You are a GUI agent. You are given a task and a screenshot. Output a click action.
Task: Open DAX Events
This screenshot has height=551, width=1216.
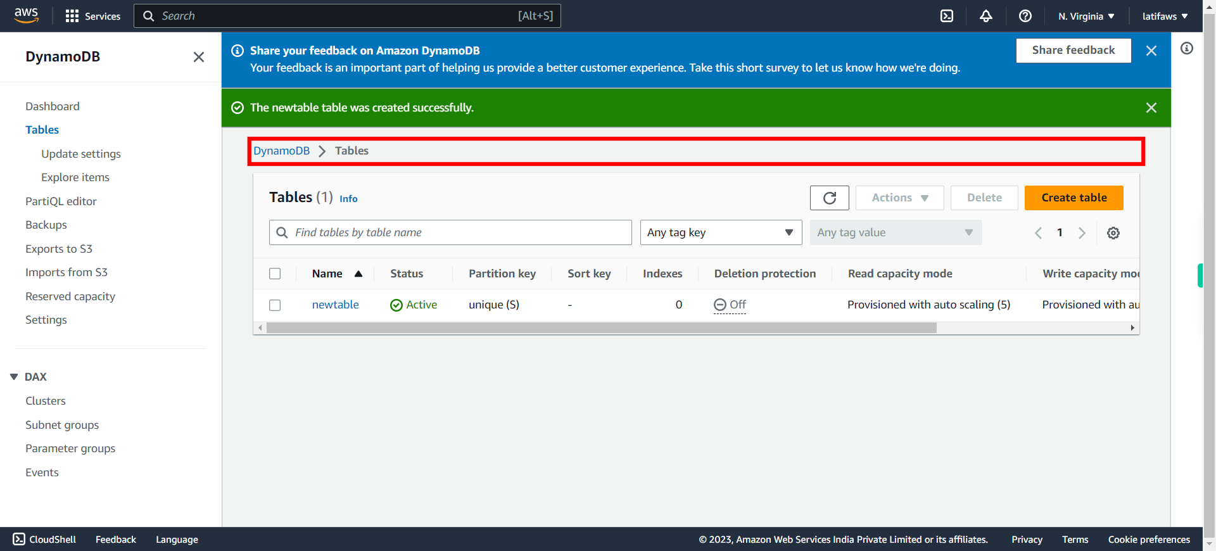(42, 472)
